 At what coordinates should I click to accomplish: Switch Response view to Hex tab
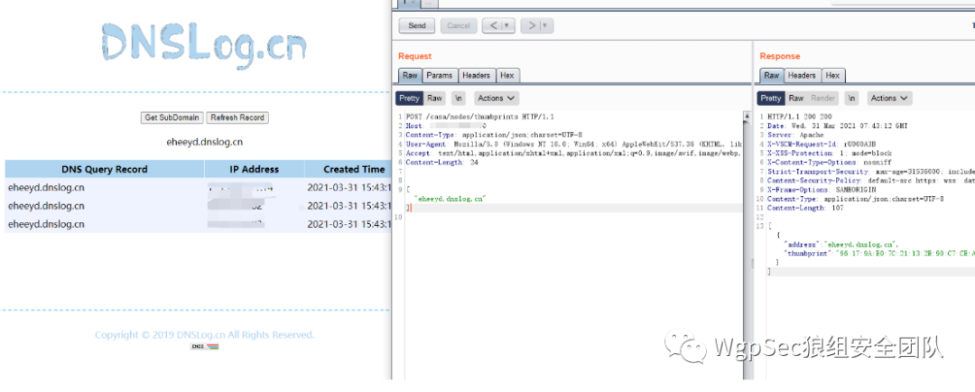(833, 75)
